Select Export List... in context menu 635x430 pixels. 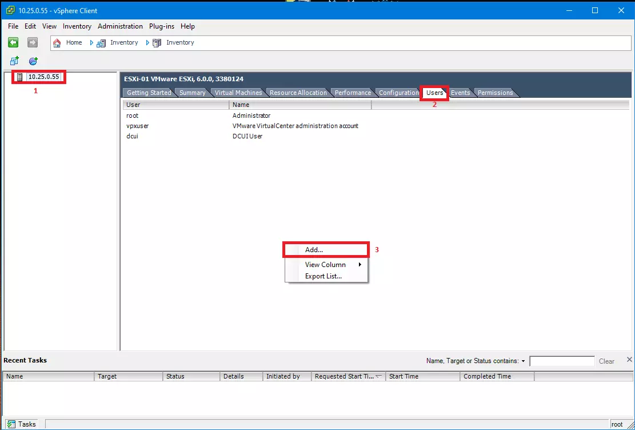pyautogui.click(x=323, y=276)
